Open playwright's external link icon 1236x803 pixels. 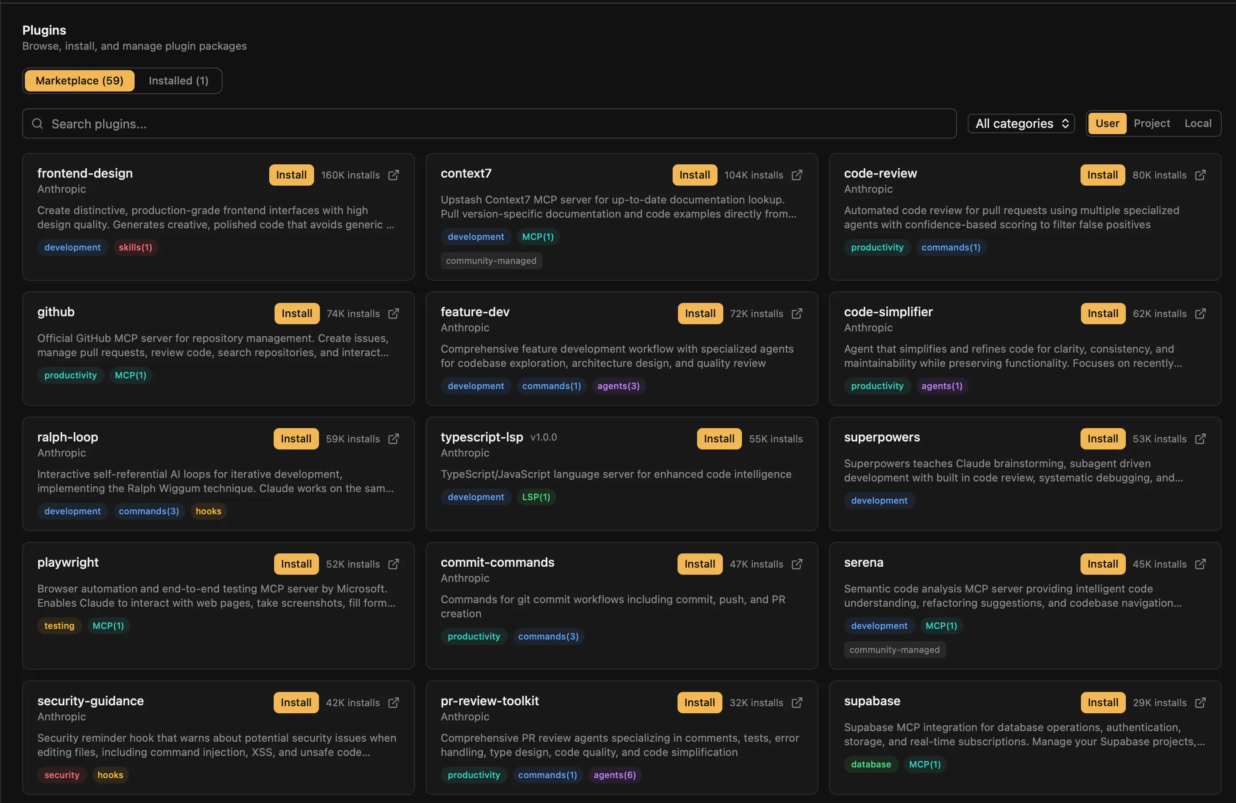393,564
